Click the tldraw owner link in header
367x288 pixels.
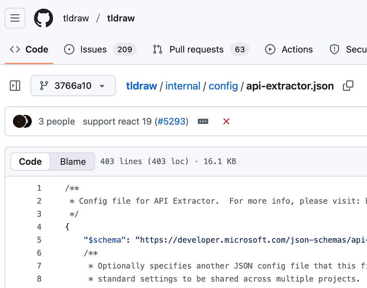pyautogui.click(x=76, y=18)
